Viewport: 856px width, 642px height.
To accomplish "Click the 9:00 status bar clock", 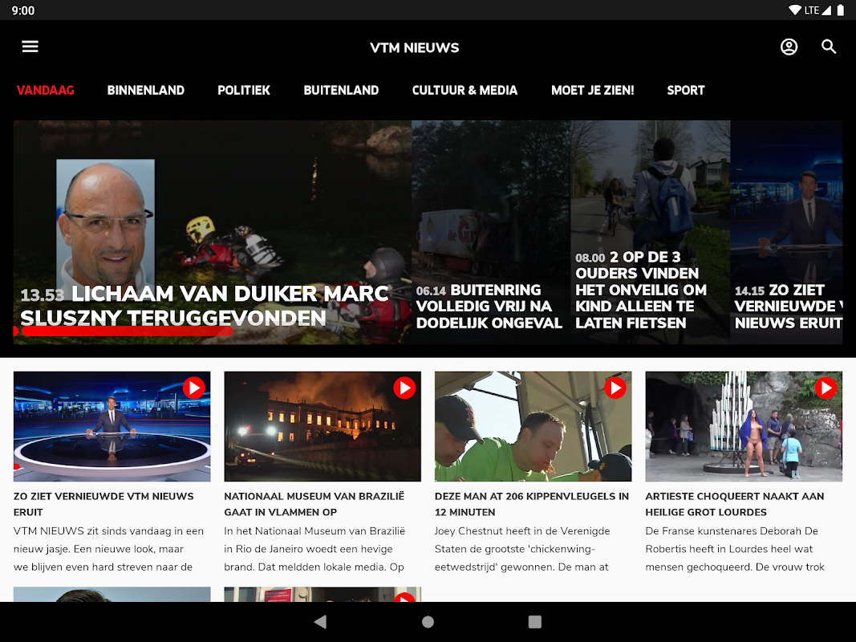I will [23, 10].
